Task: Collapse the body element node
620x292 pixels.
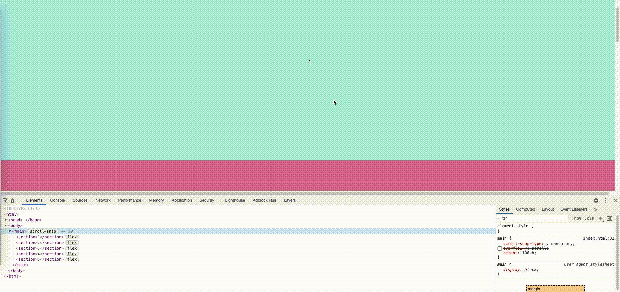Action: click(x=6, y=225)
